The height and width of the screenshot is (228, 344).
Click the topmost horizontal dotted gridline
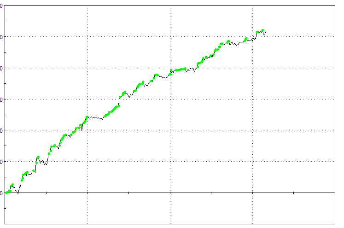138,36
